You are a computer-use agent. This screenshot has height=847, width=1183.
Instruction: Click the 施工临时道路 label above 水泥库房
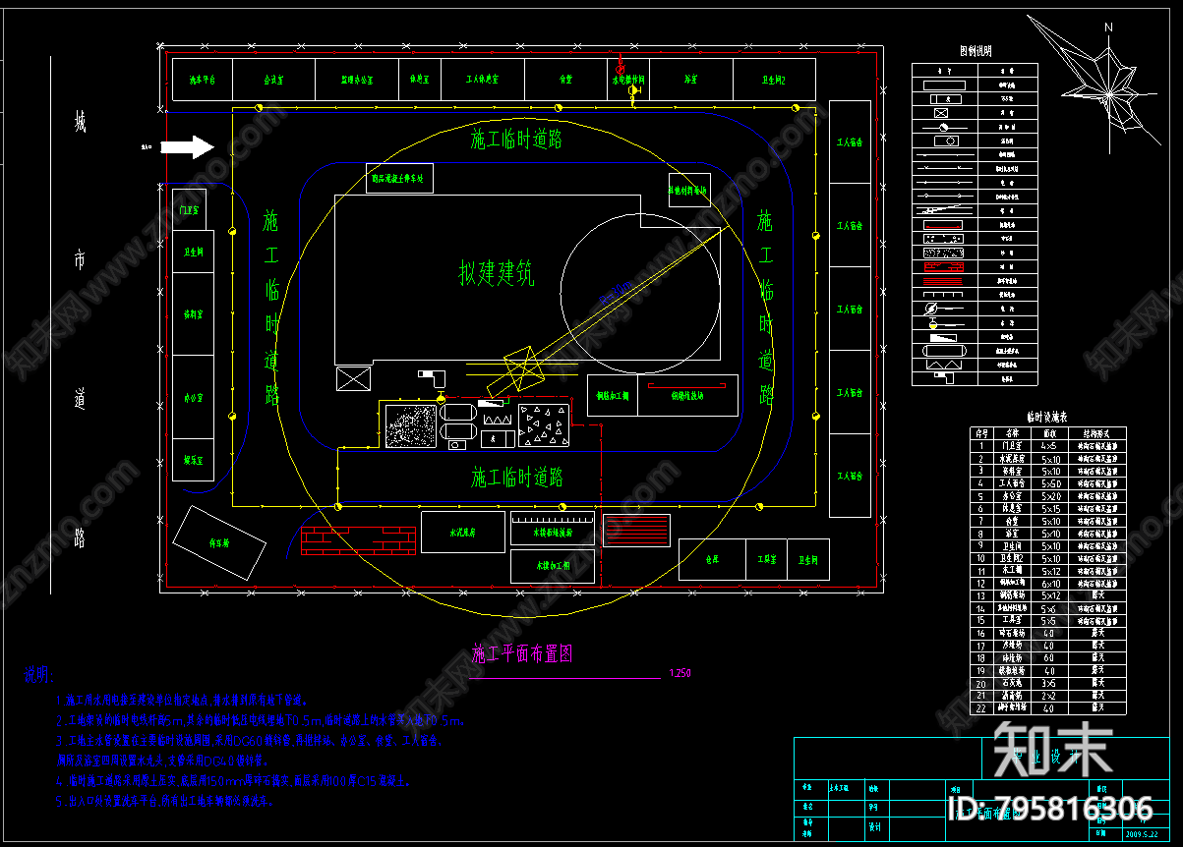pos(517,479)
